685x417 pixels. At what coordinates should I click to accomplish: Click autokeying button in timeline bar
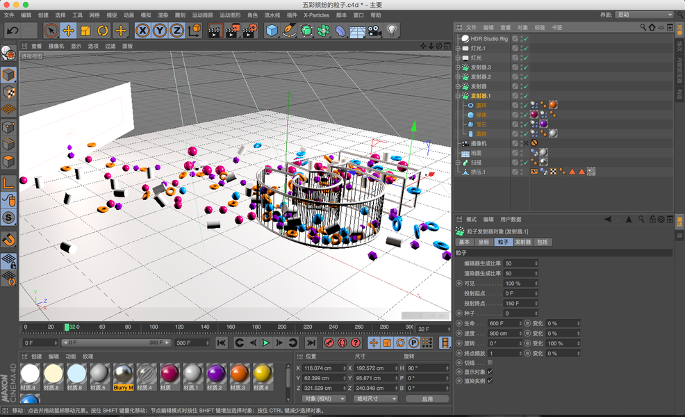[x=342, y=343]
